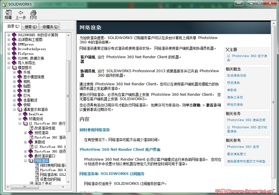Go back with the 上一步 arrow icon
This screenshot has height=195, width=279.
(21, 13)
